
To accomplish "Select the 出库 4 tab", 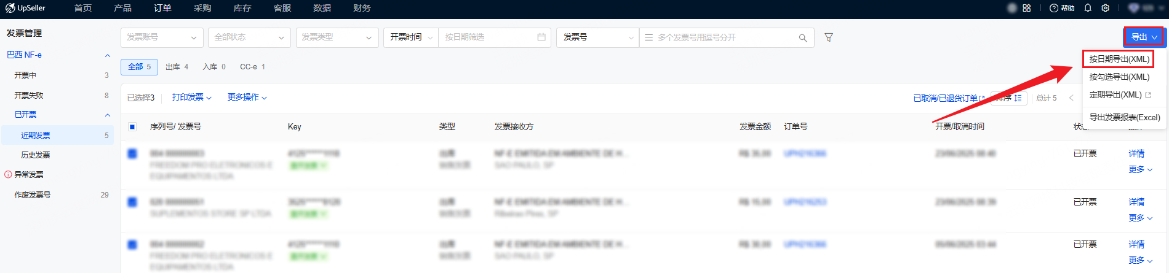I will pyautogui.click(x=177, y=67).
